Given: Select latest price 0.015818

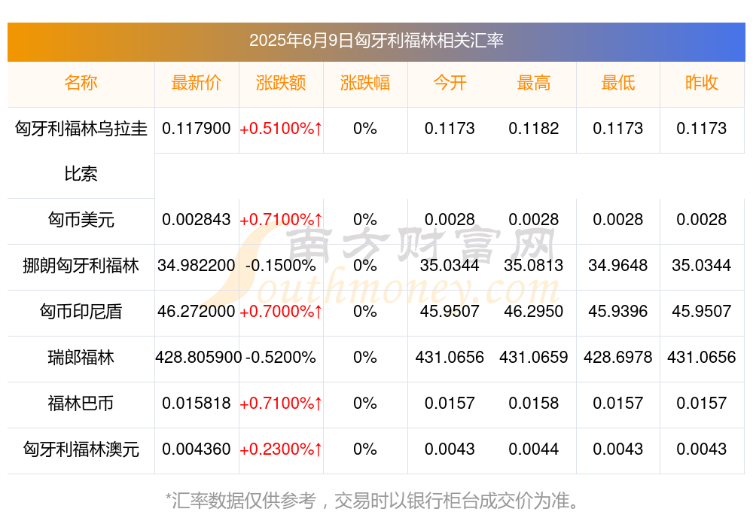Looking at the screenshot, I should [x=197, y=404].
